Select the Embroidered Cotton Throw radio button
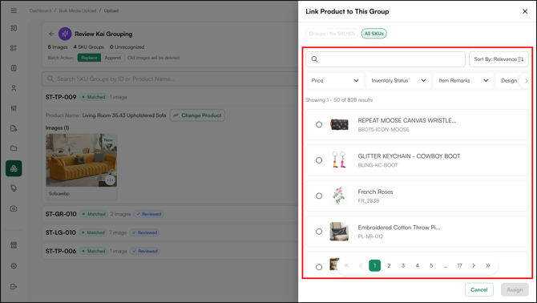537x303 pixels. coord(319,232)
